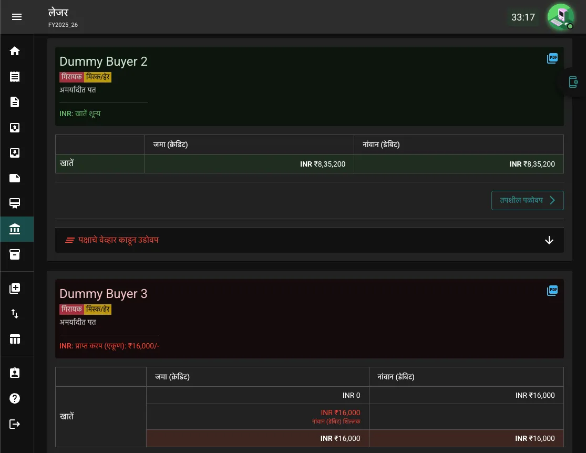Click the INR: खातें शून्य balance text
Image resolution: width=586 pixels, height=453 pixels.
point(80,114)
